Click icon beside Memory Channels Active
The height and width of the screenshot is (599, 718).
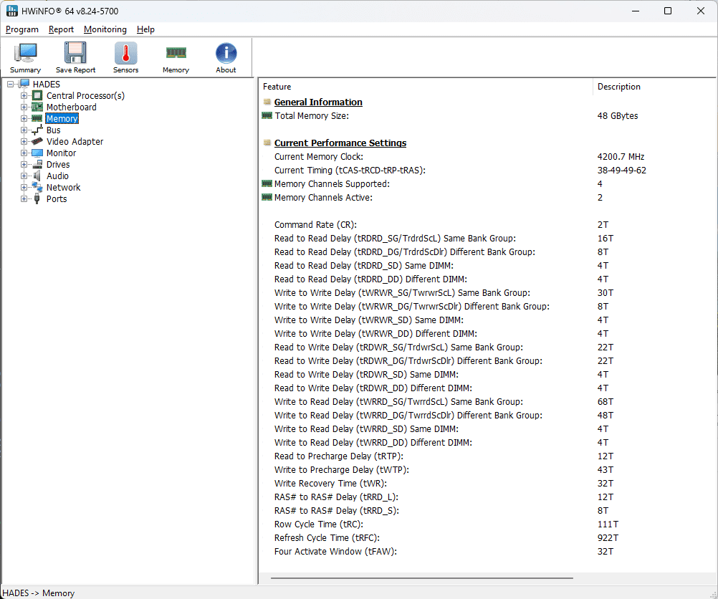click(267, 198)
